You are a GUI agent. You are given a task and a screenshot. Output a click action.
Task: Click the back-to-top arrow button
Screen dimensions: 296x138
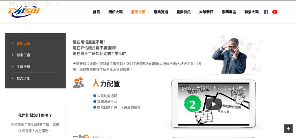288,128
